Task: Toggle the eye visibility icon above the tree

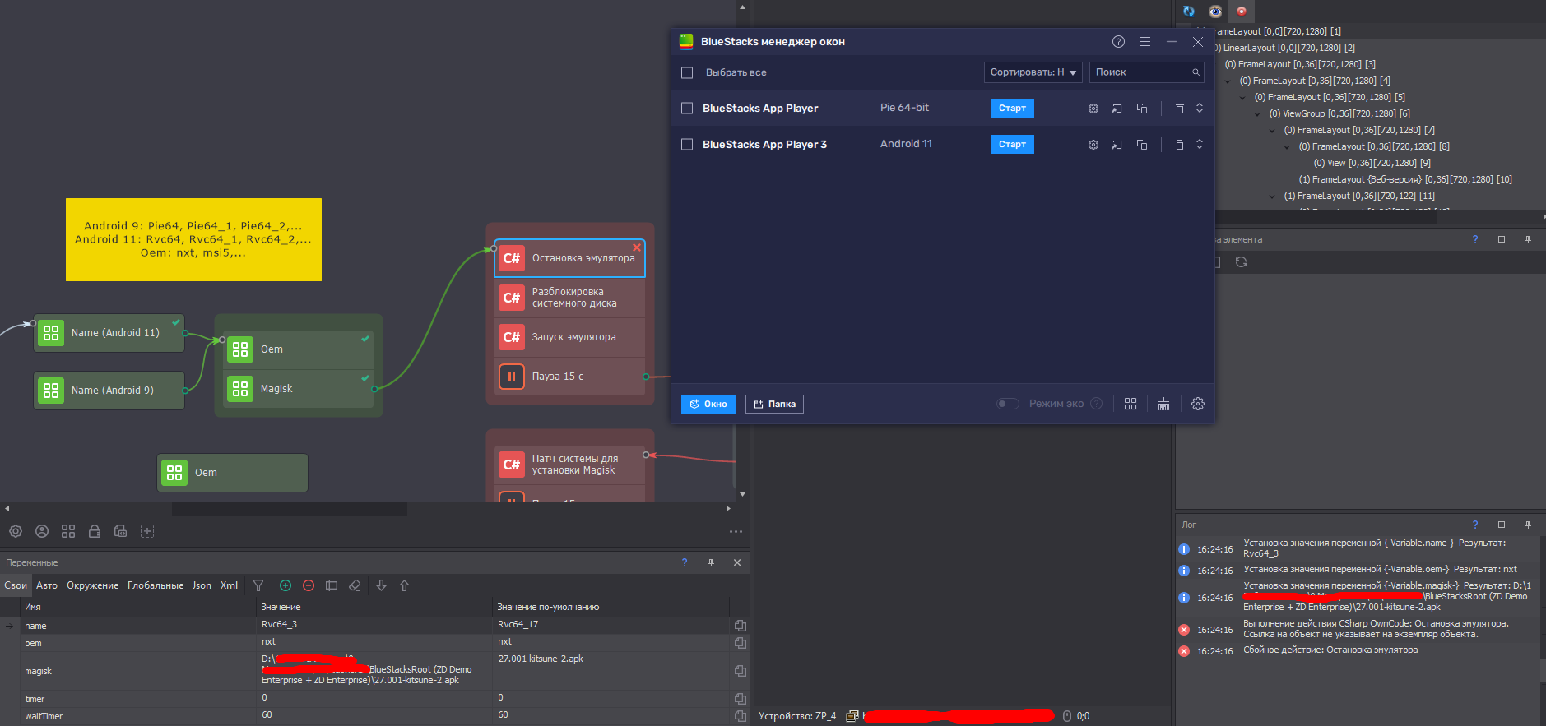Action: (1215, 11)
